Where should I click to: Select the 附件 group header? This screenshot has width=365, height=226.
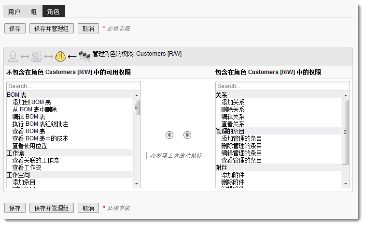[279, 167]
